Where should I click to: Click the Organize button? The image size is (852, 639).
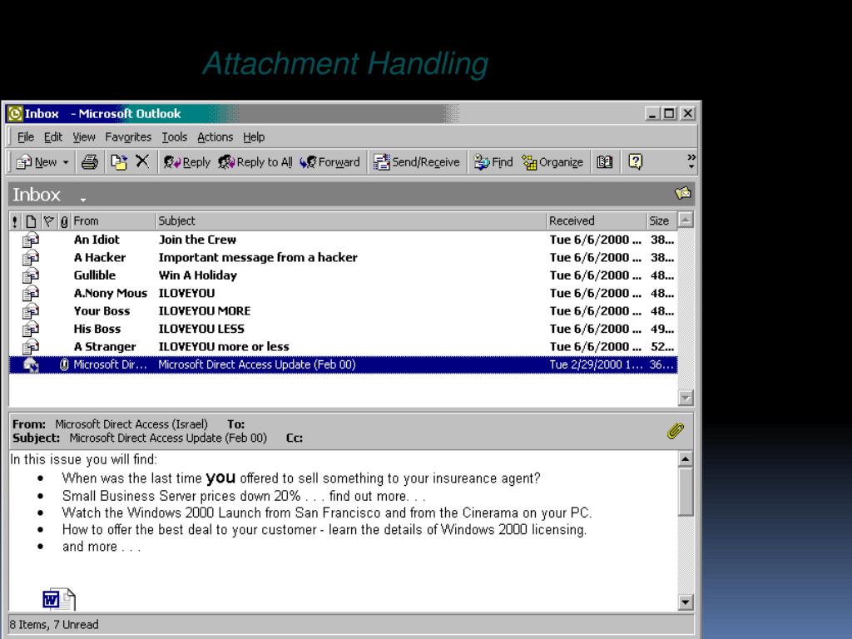[552, 162]
